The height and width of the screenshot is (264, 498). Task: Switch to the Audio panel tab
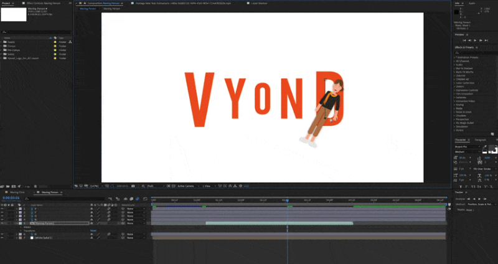pos(472,3)
